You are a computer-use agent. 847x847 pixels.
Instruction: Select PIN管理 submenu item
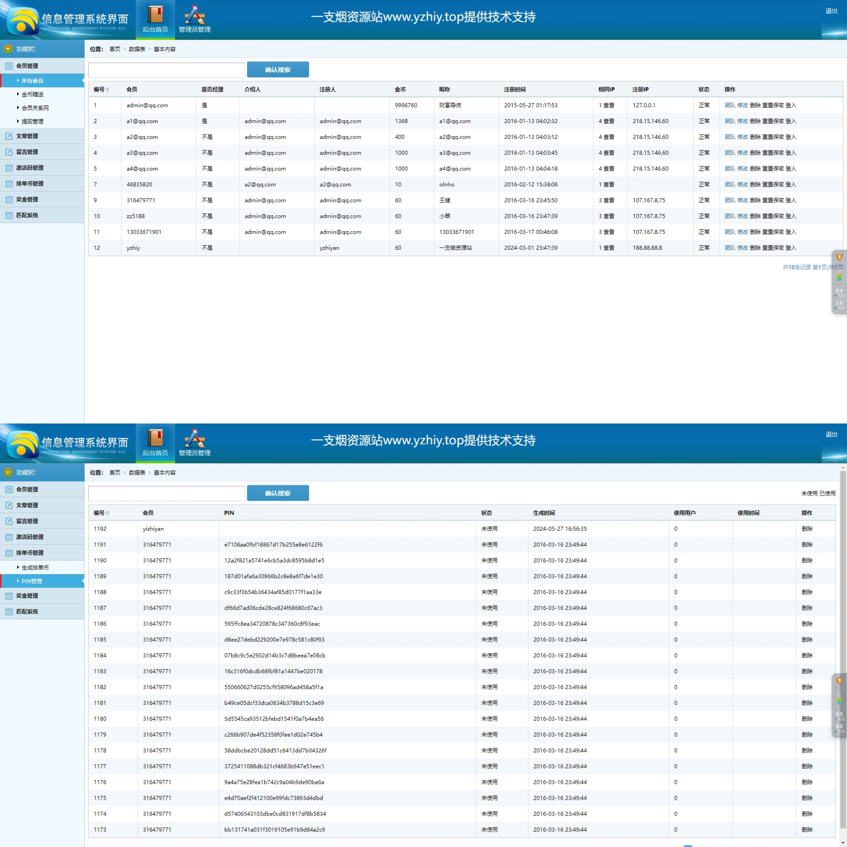tap(42, 581)
